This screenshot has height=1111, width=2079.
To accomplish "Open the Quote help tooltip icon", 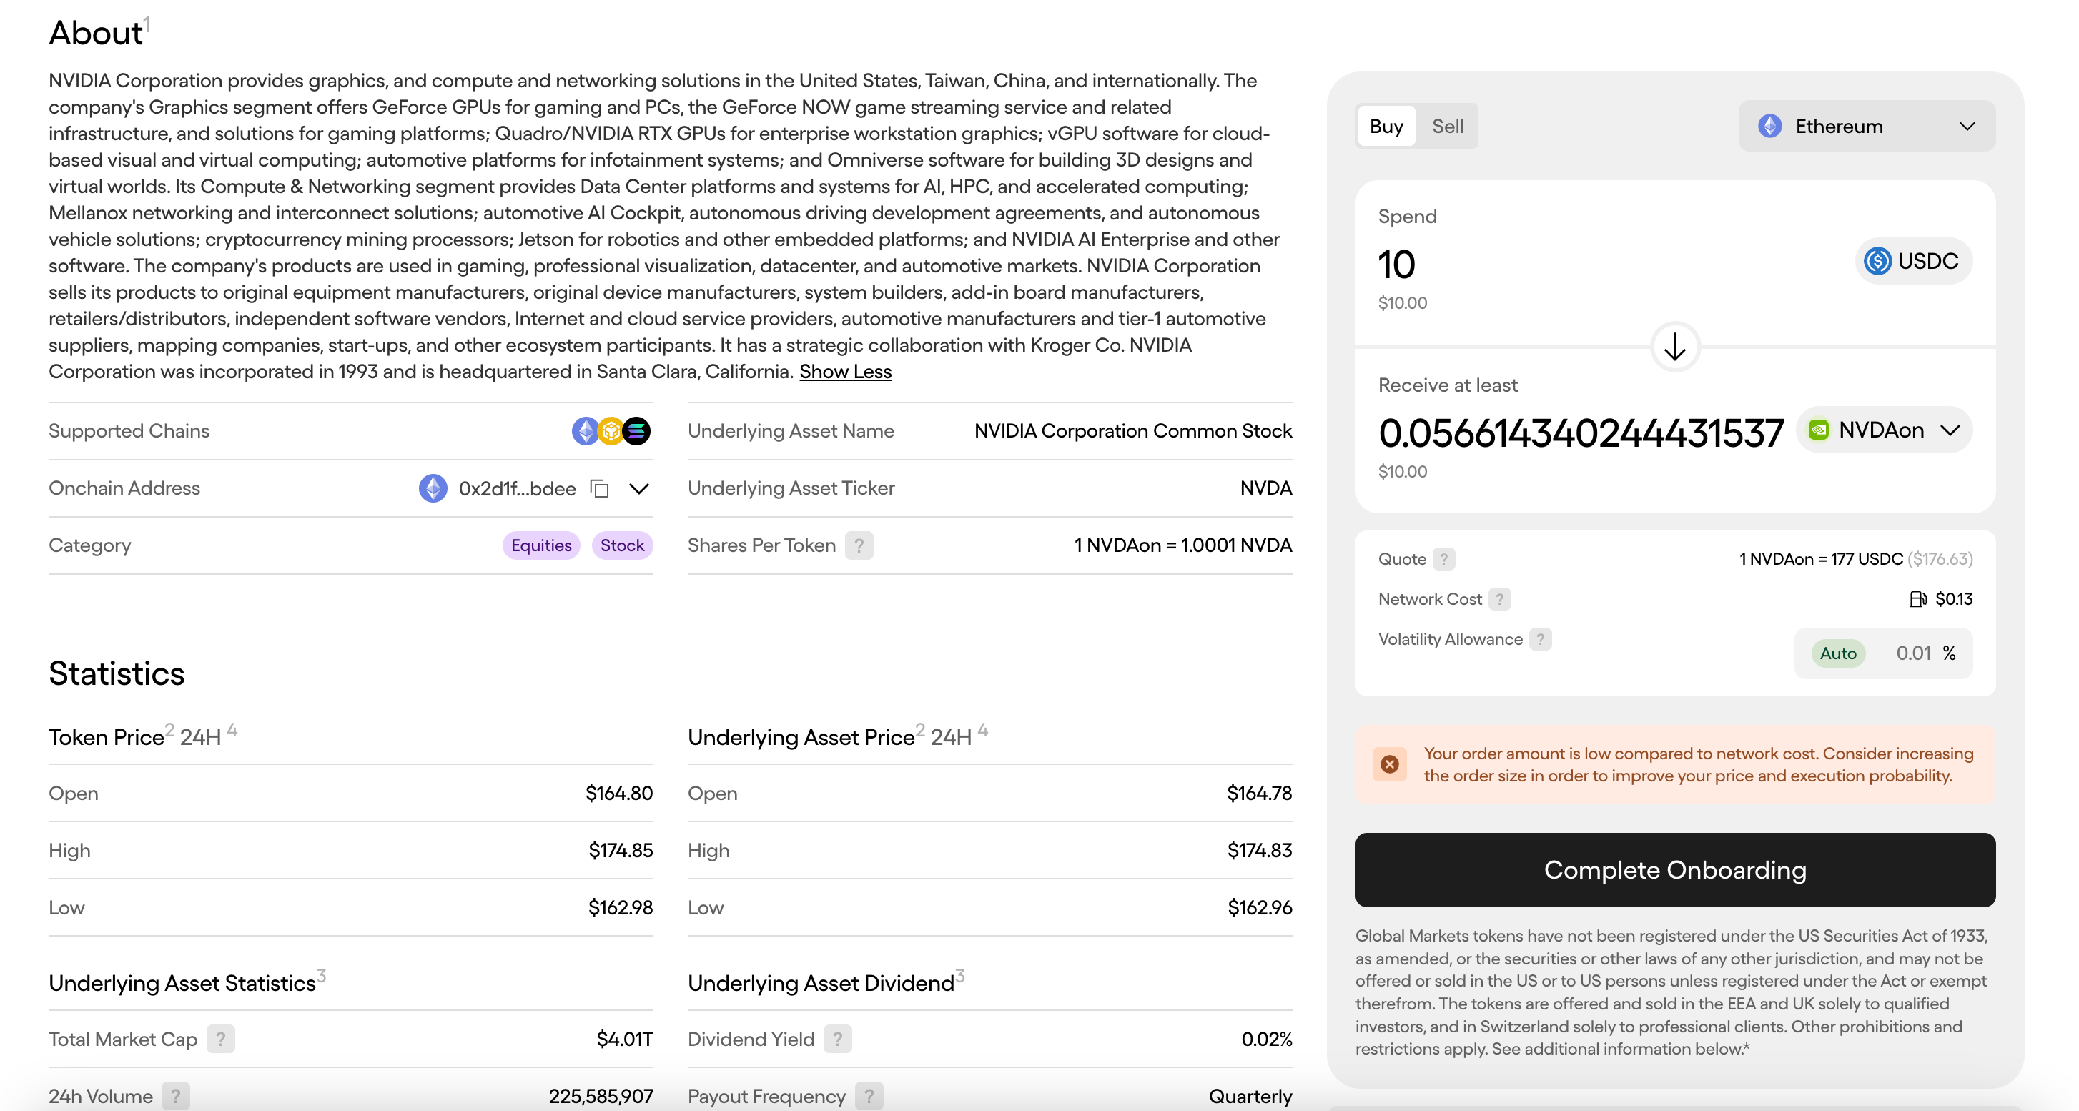I will (x=1444, y=559).
